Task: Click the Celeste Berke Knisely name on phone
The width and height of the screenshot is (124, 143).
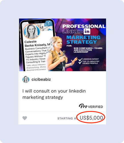Action: [x=38, y=44]
